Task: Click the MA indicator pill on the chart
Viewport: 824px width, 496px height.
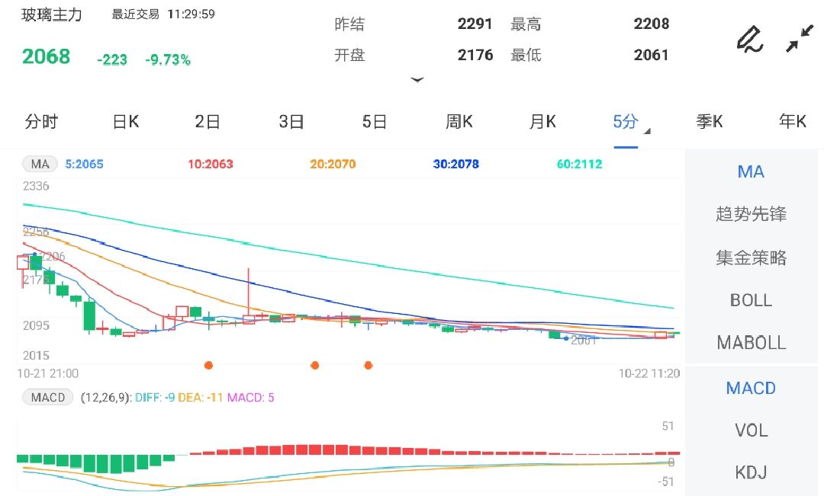Action: pos(40,164)
